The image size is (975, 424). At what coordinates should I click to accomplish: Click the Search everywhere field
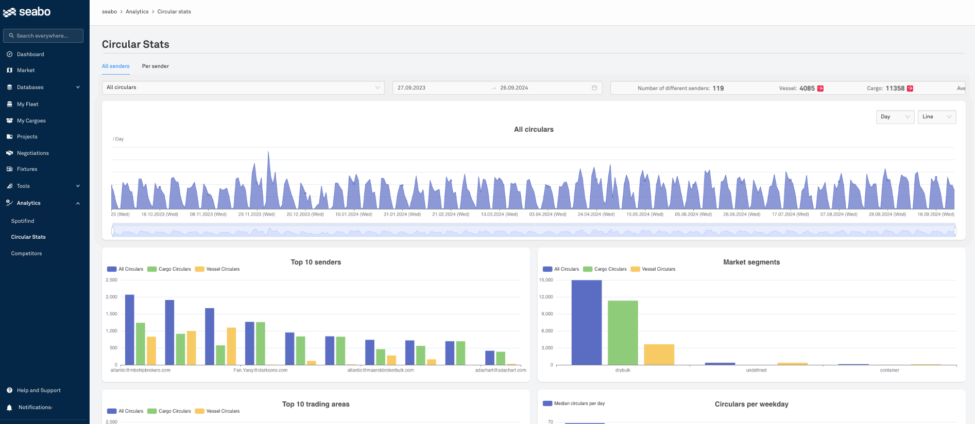coord(43,36)
